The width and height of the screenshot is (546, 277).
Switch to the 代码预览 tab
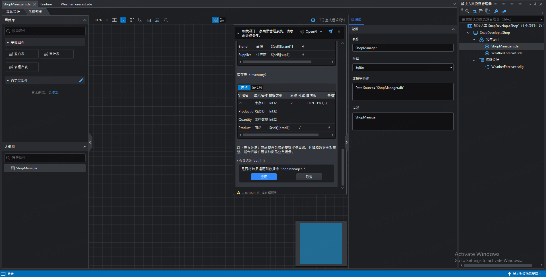pyautogui.click(x=35, y=12)
